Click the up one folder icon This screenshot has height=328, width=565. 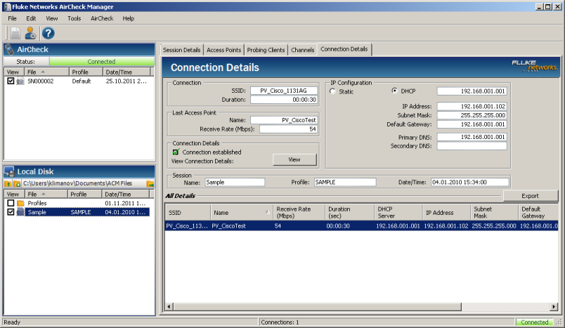(x=8, y=183)
